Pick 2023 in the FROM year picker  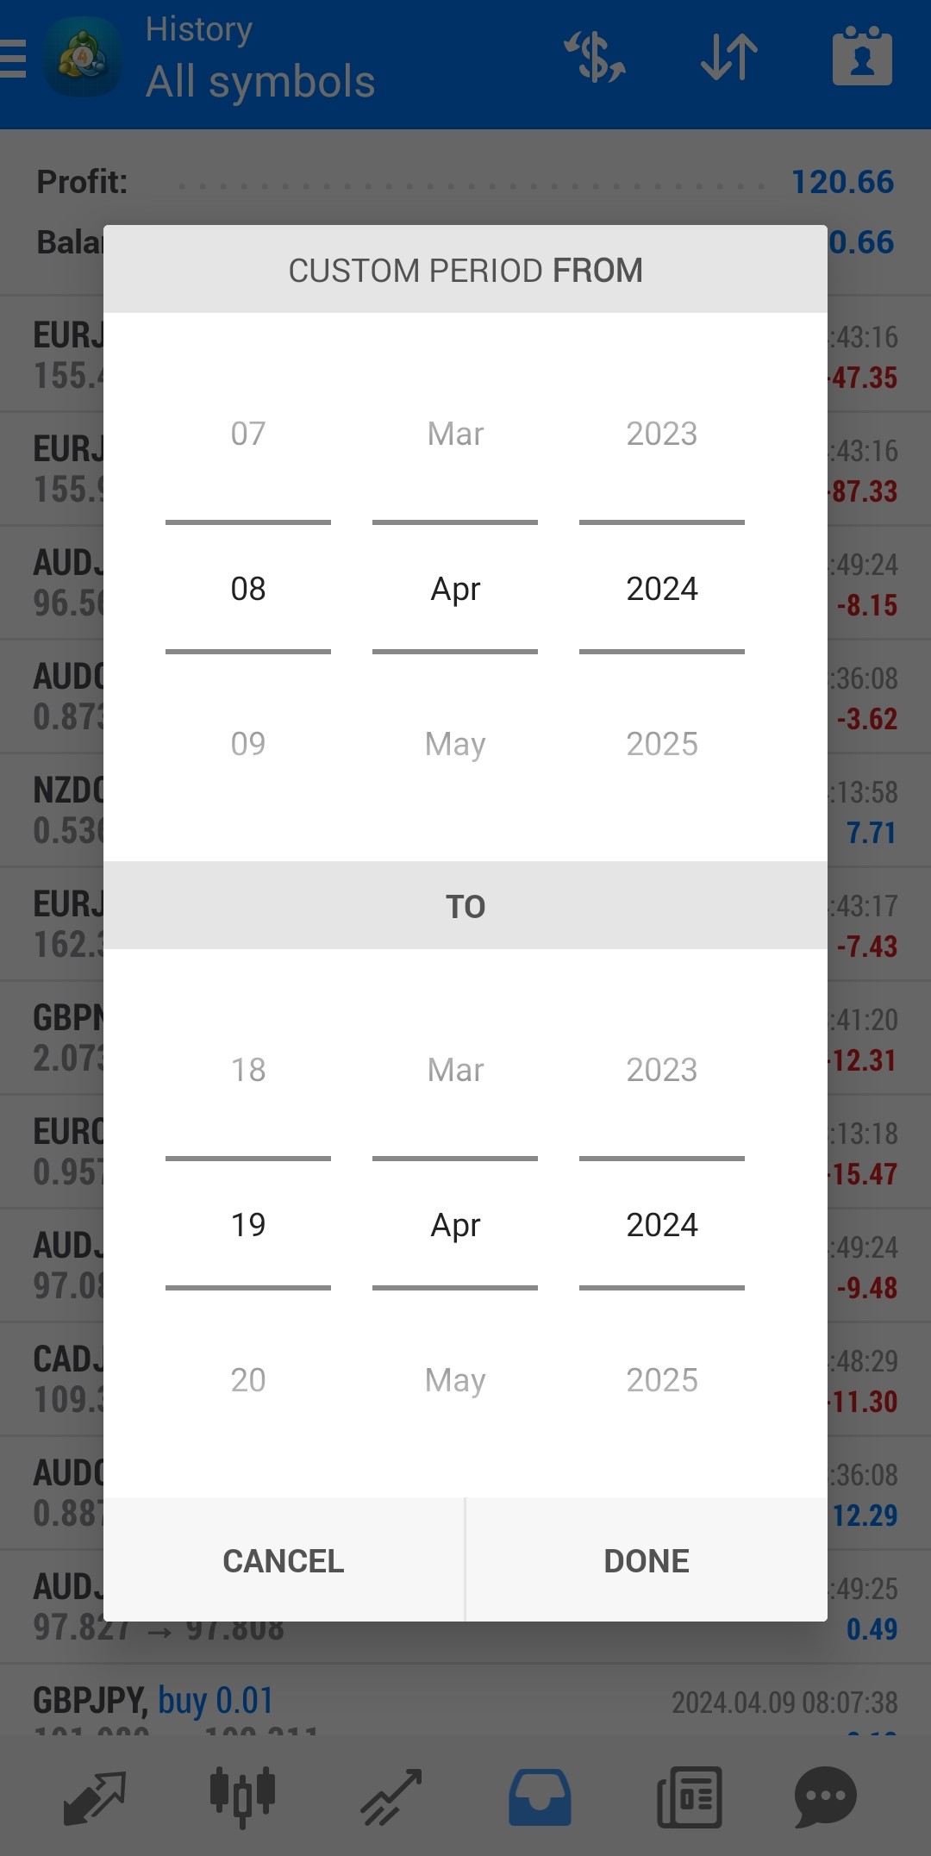(662, 434)
